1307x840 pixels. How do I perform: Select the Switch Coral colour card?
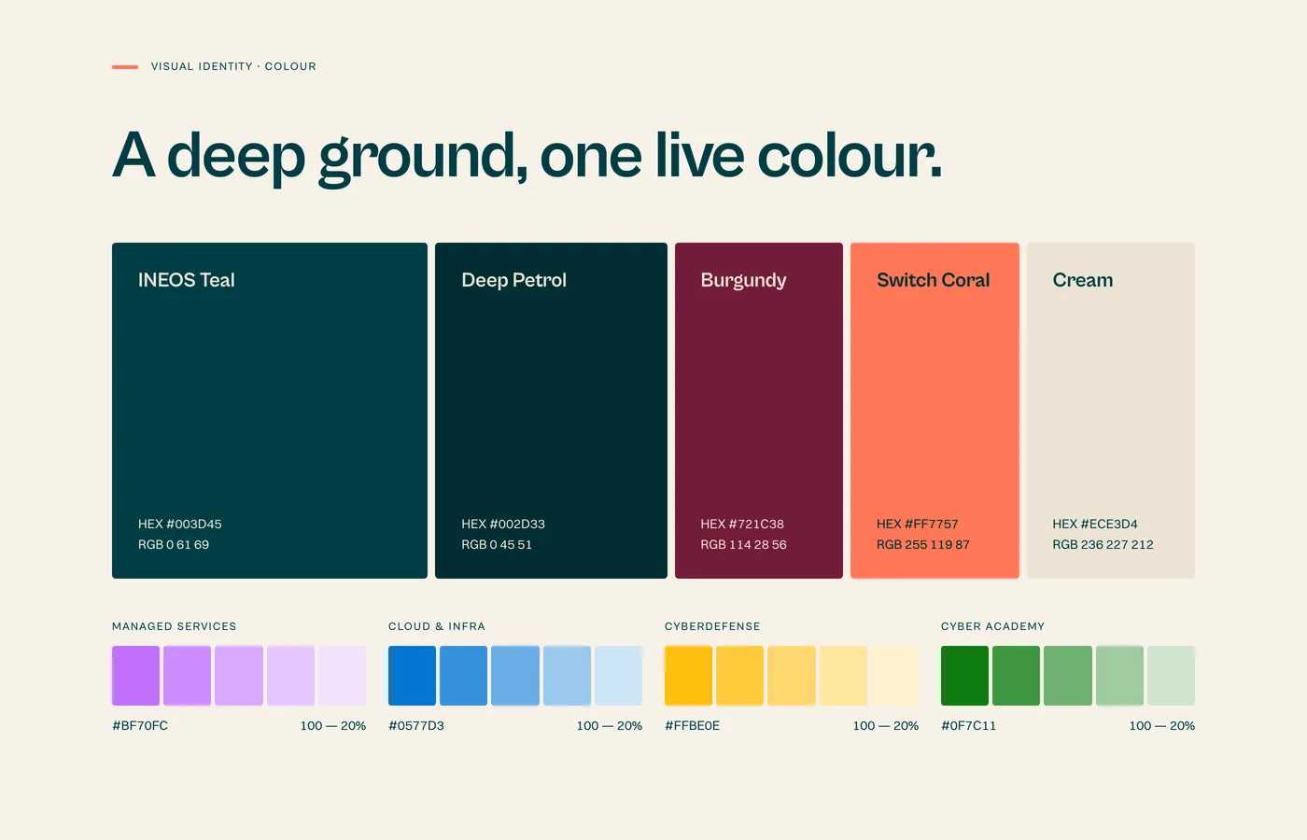[x=935, y=411]
